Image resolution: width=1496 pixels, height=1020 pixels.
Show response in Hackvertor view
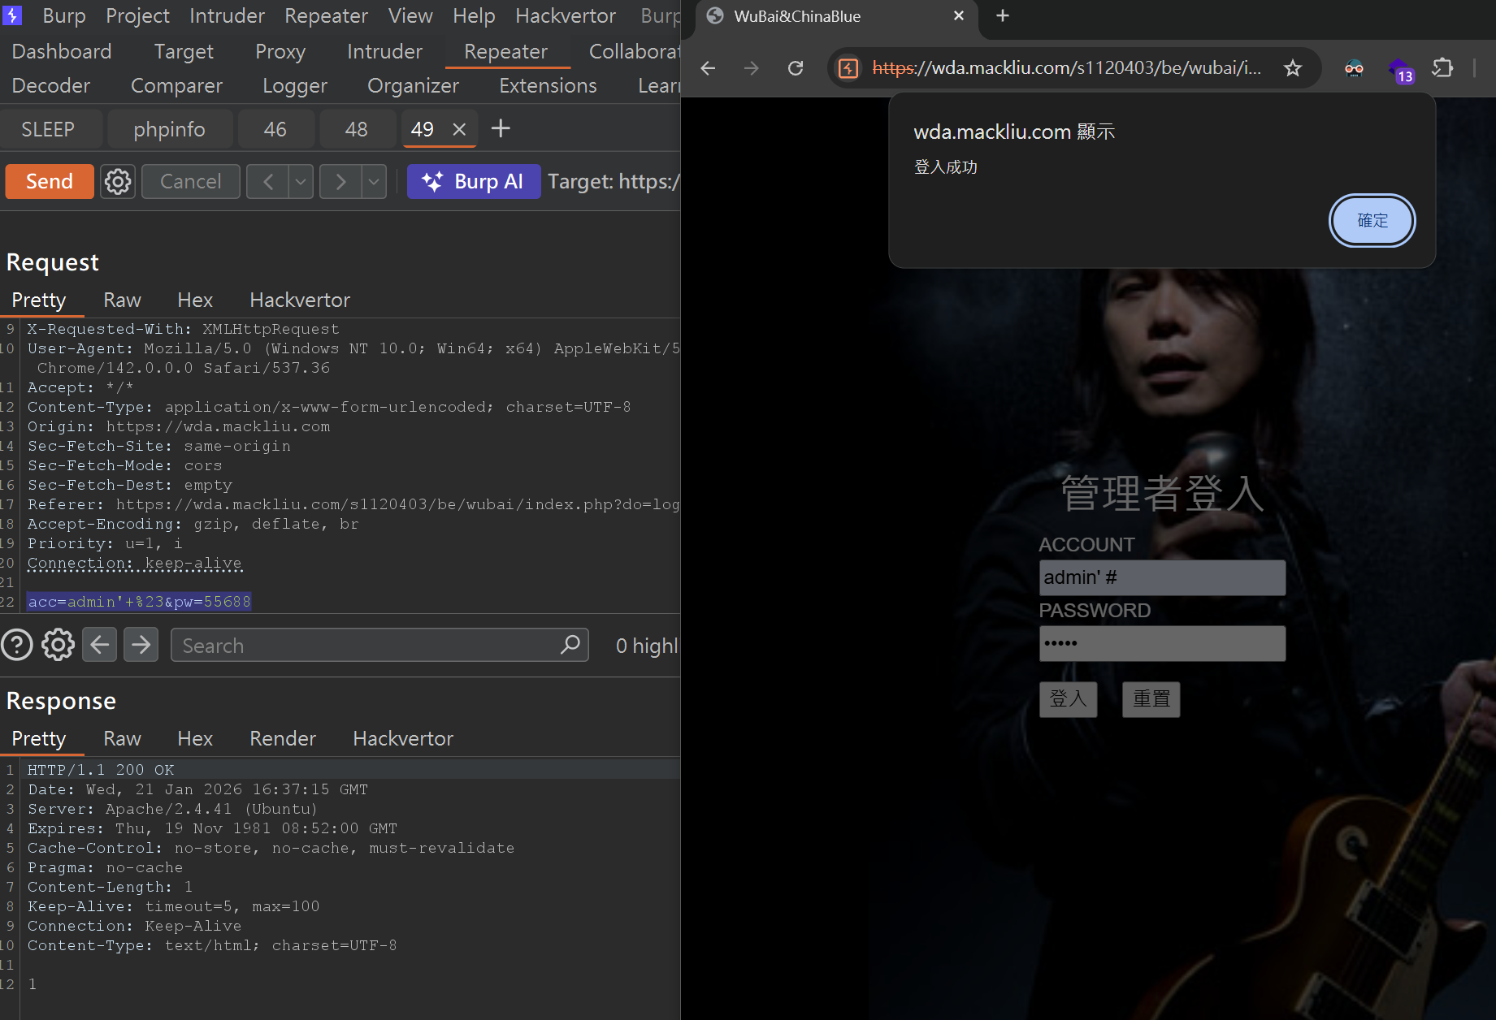tap(403, 738)
